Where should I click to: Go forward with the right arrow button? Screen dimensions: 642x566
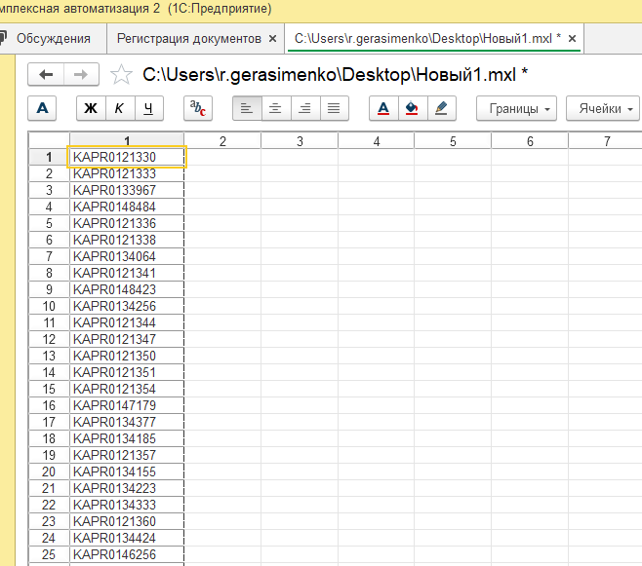(81, 74)
